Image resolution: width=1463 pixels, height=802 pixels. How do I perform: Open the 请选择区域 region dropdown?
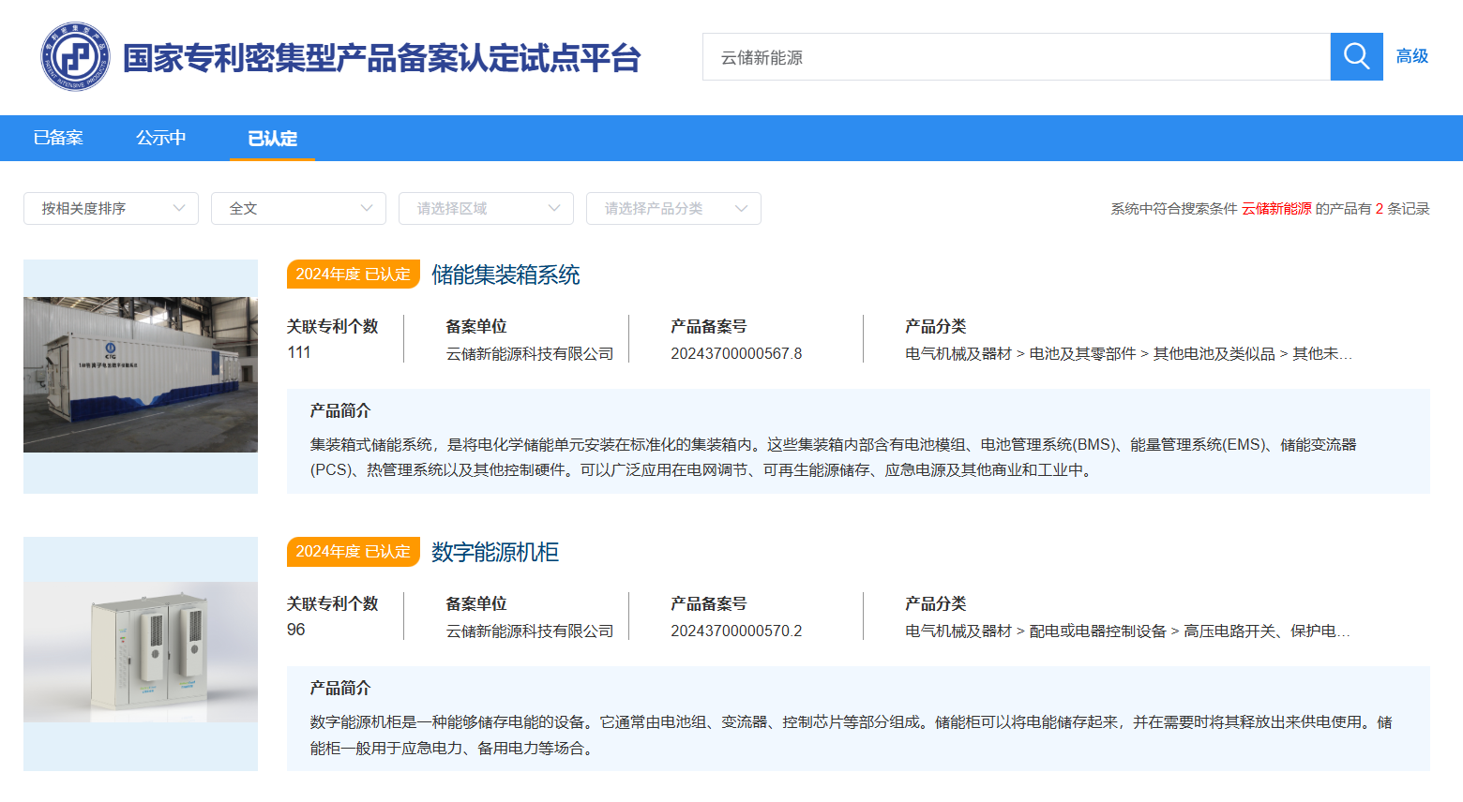(x=486, y=208)
